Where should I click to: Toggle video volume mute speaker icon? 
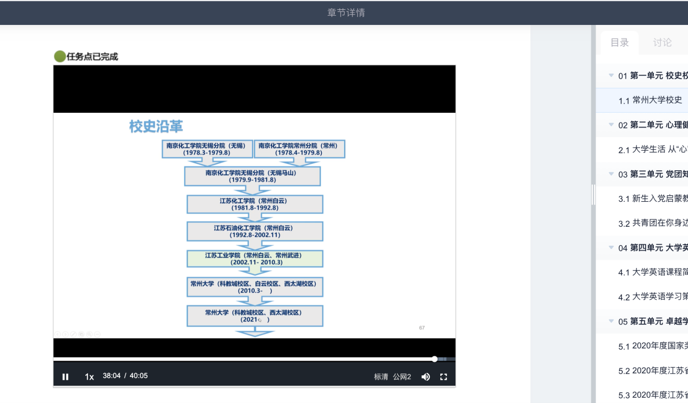[x=426, y=376]
